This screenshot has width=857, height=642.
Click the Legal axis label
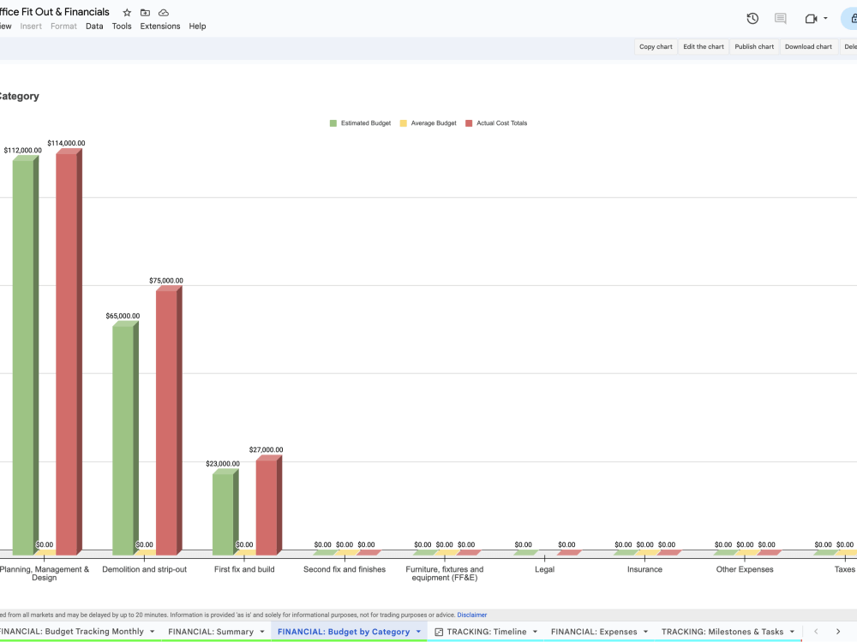pyautogui.click(x=544, y=569)
